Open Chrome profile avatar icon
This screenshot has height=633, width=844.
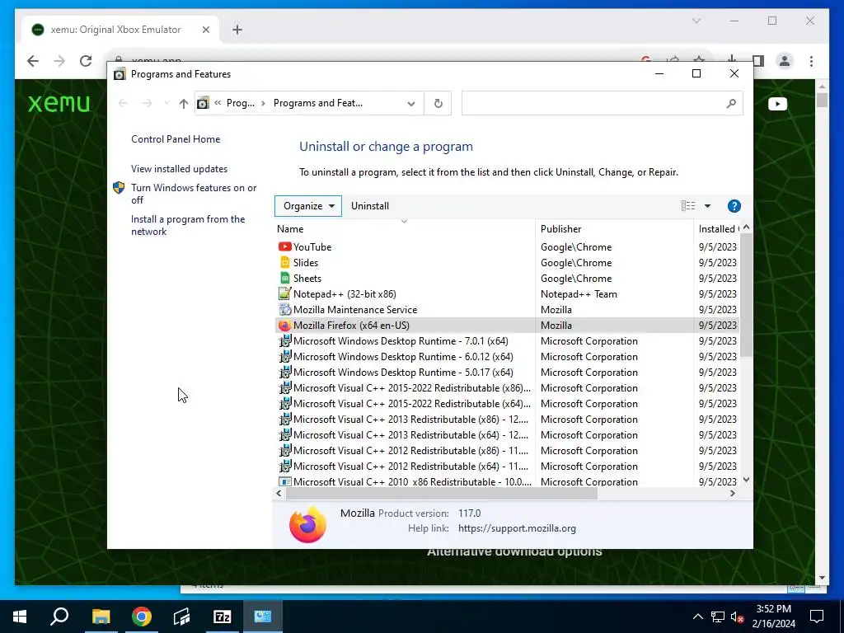(785, 61)
